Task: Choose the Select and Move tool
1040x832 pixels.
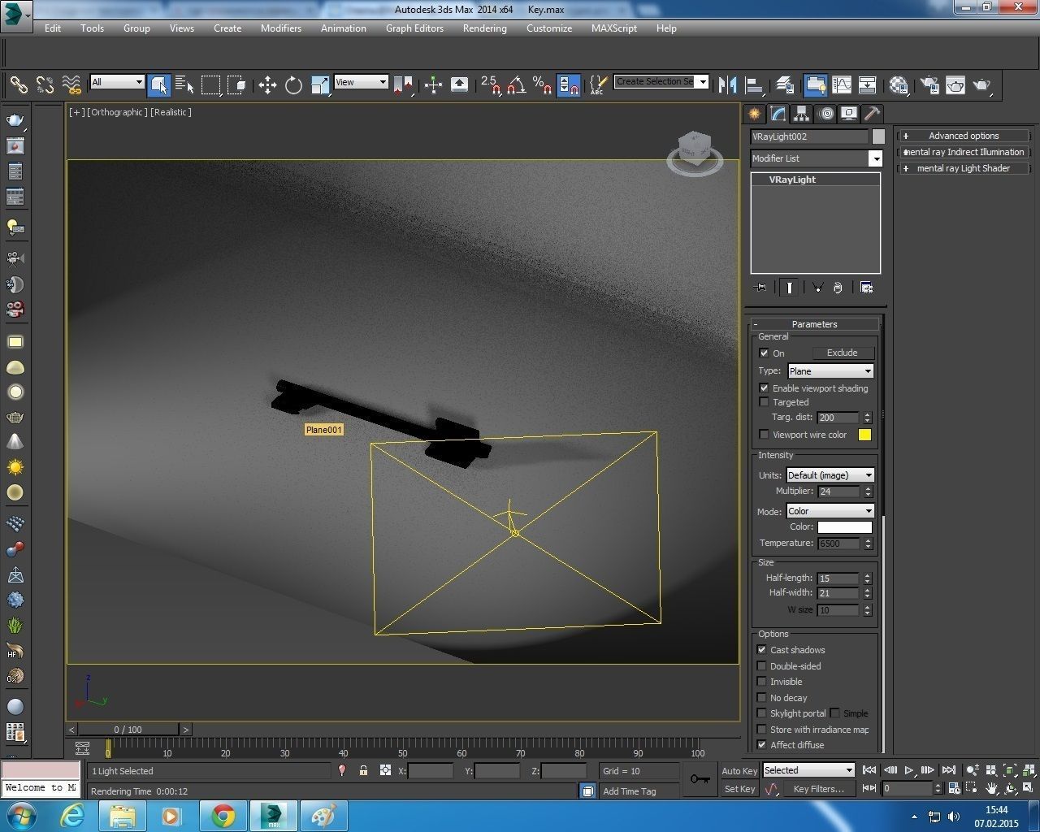Action: [x=267, y=84]
